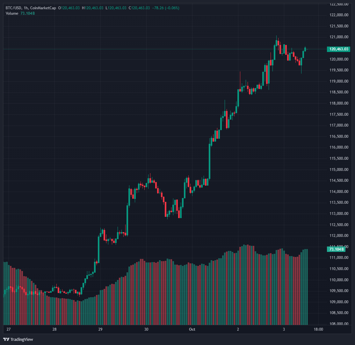Click the 115,000.00 price scale label
355x345 pixels.
(339, 169)
